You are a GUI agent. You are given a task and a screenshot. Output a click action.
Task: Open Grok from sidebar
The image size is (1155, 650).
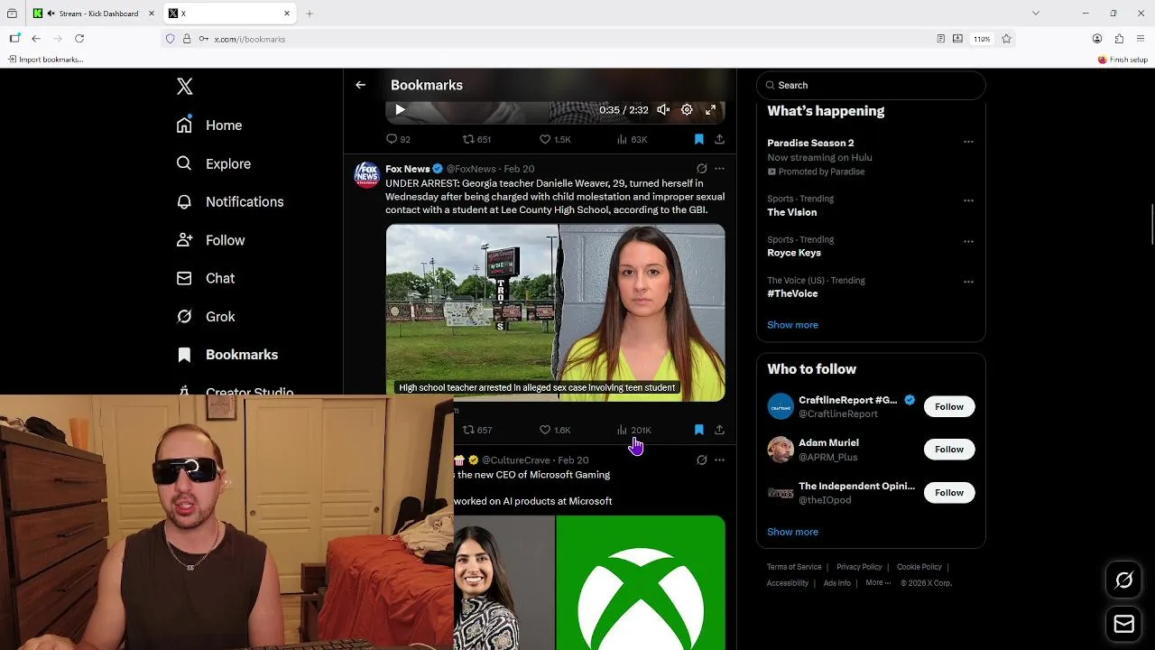[x=206, y=317]
